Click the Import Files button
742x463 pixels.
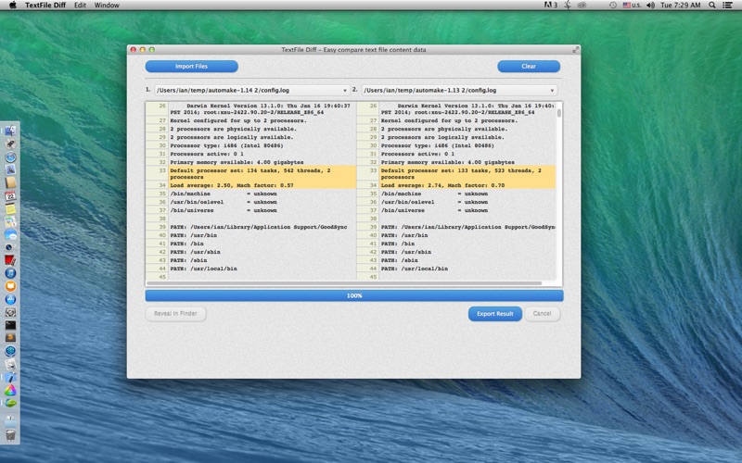[x=191, y=66]
